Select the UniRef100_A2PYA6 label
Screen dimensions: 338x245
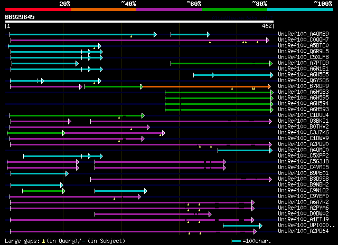click(x=303, y=208)
